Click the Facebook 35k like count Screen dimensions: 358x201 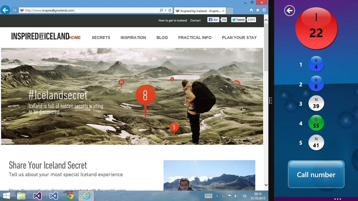point(224,20)
